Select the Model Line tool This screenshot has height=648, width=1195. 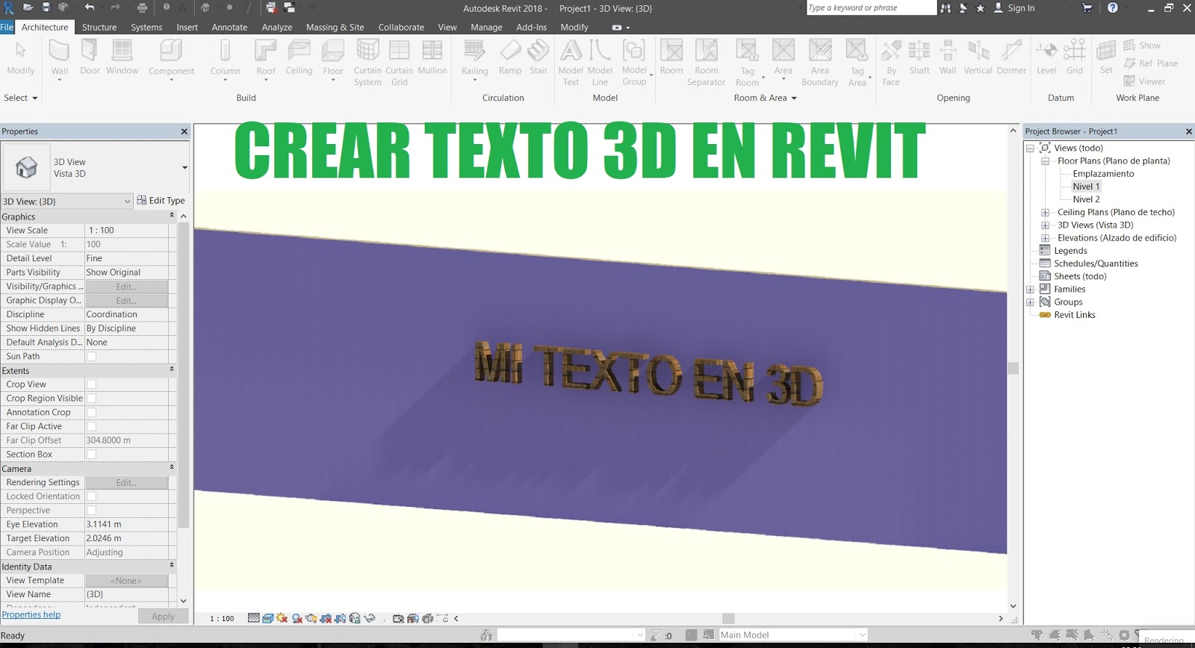pos(600,63)
